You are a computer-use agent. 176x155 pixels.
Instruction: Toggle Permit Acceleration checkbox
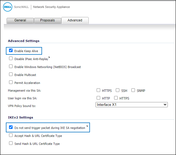[x=11, y=82]
